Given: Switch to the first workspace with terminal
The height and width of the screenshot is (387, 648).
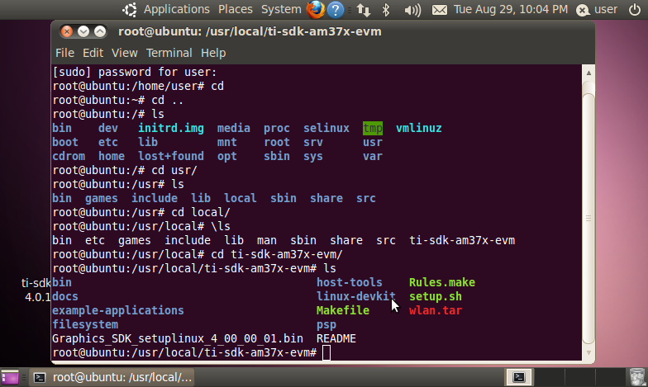Looking at the screenshot, I should pyautogui.click(x=519, y=377).
